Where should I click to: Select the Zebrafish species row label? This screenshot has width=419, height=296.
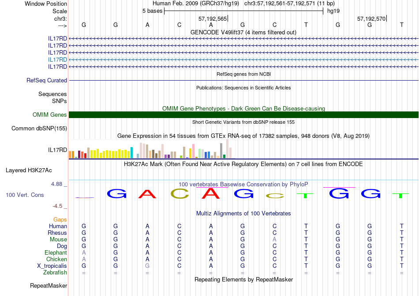click(55, 273)
